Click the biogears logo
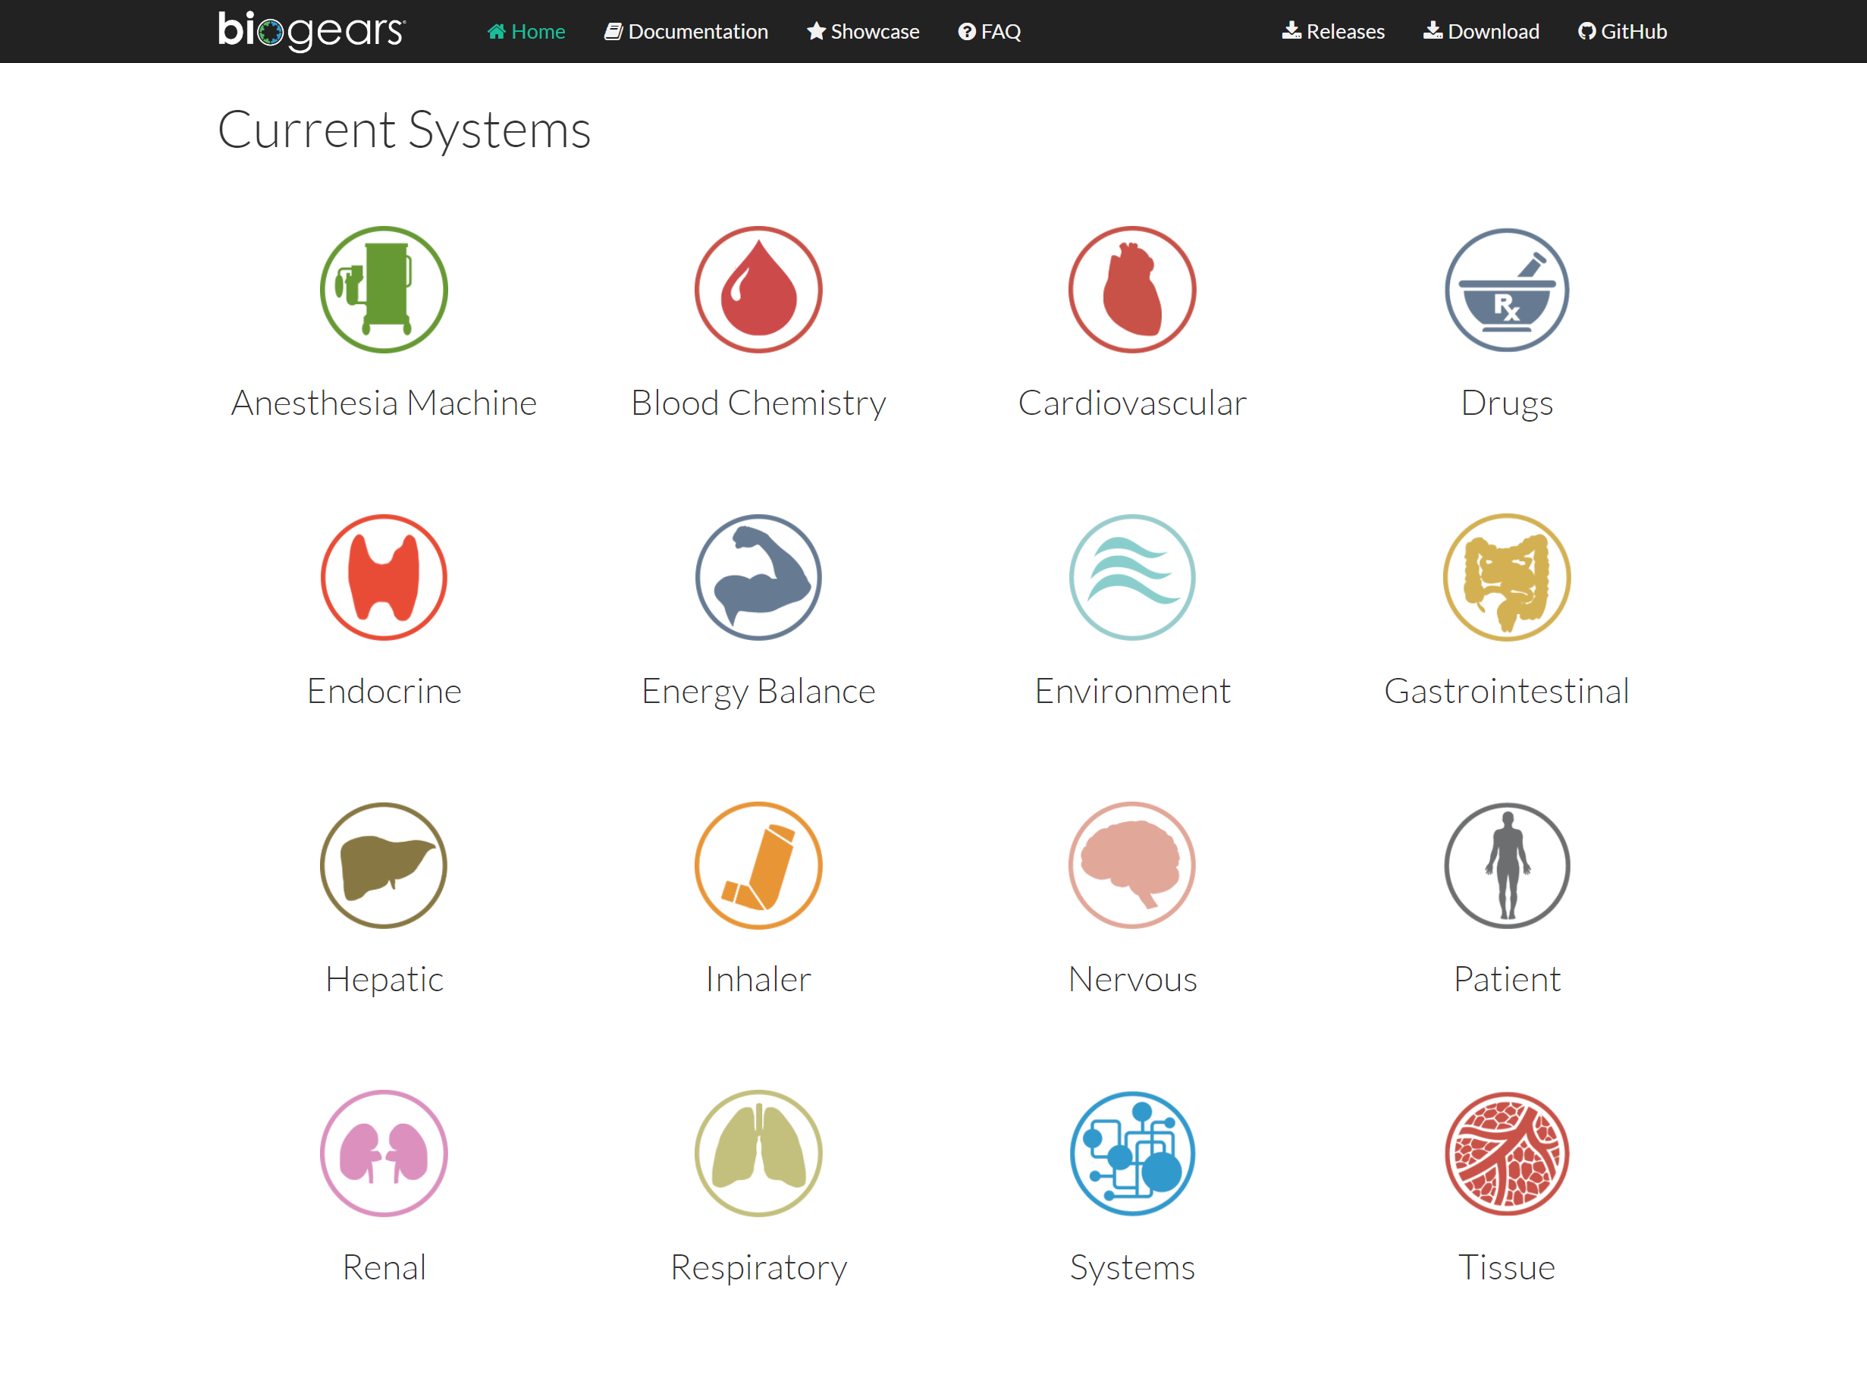Screen dimensions: 1867x1381 [x=312, y=31]
